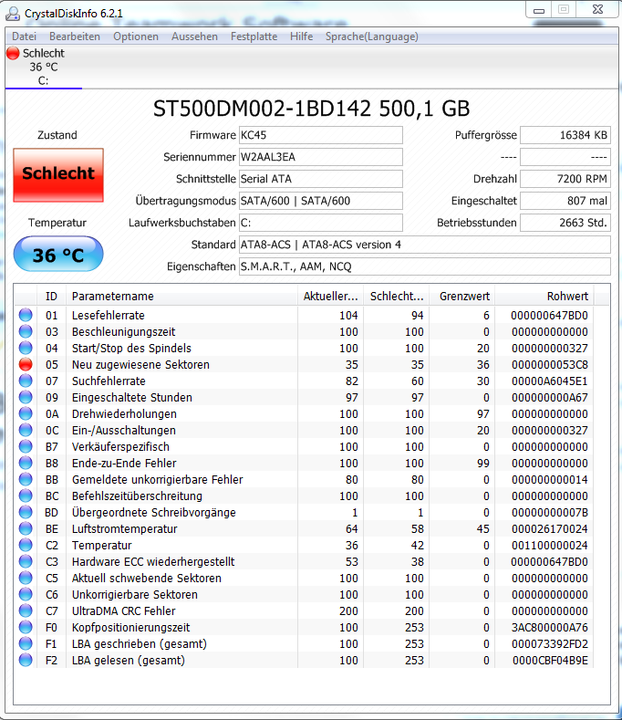Click the Puffergrösse value 16384 KB
Screen dimensions: 622x720
coord(565,135)
